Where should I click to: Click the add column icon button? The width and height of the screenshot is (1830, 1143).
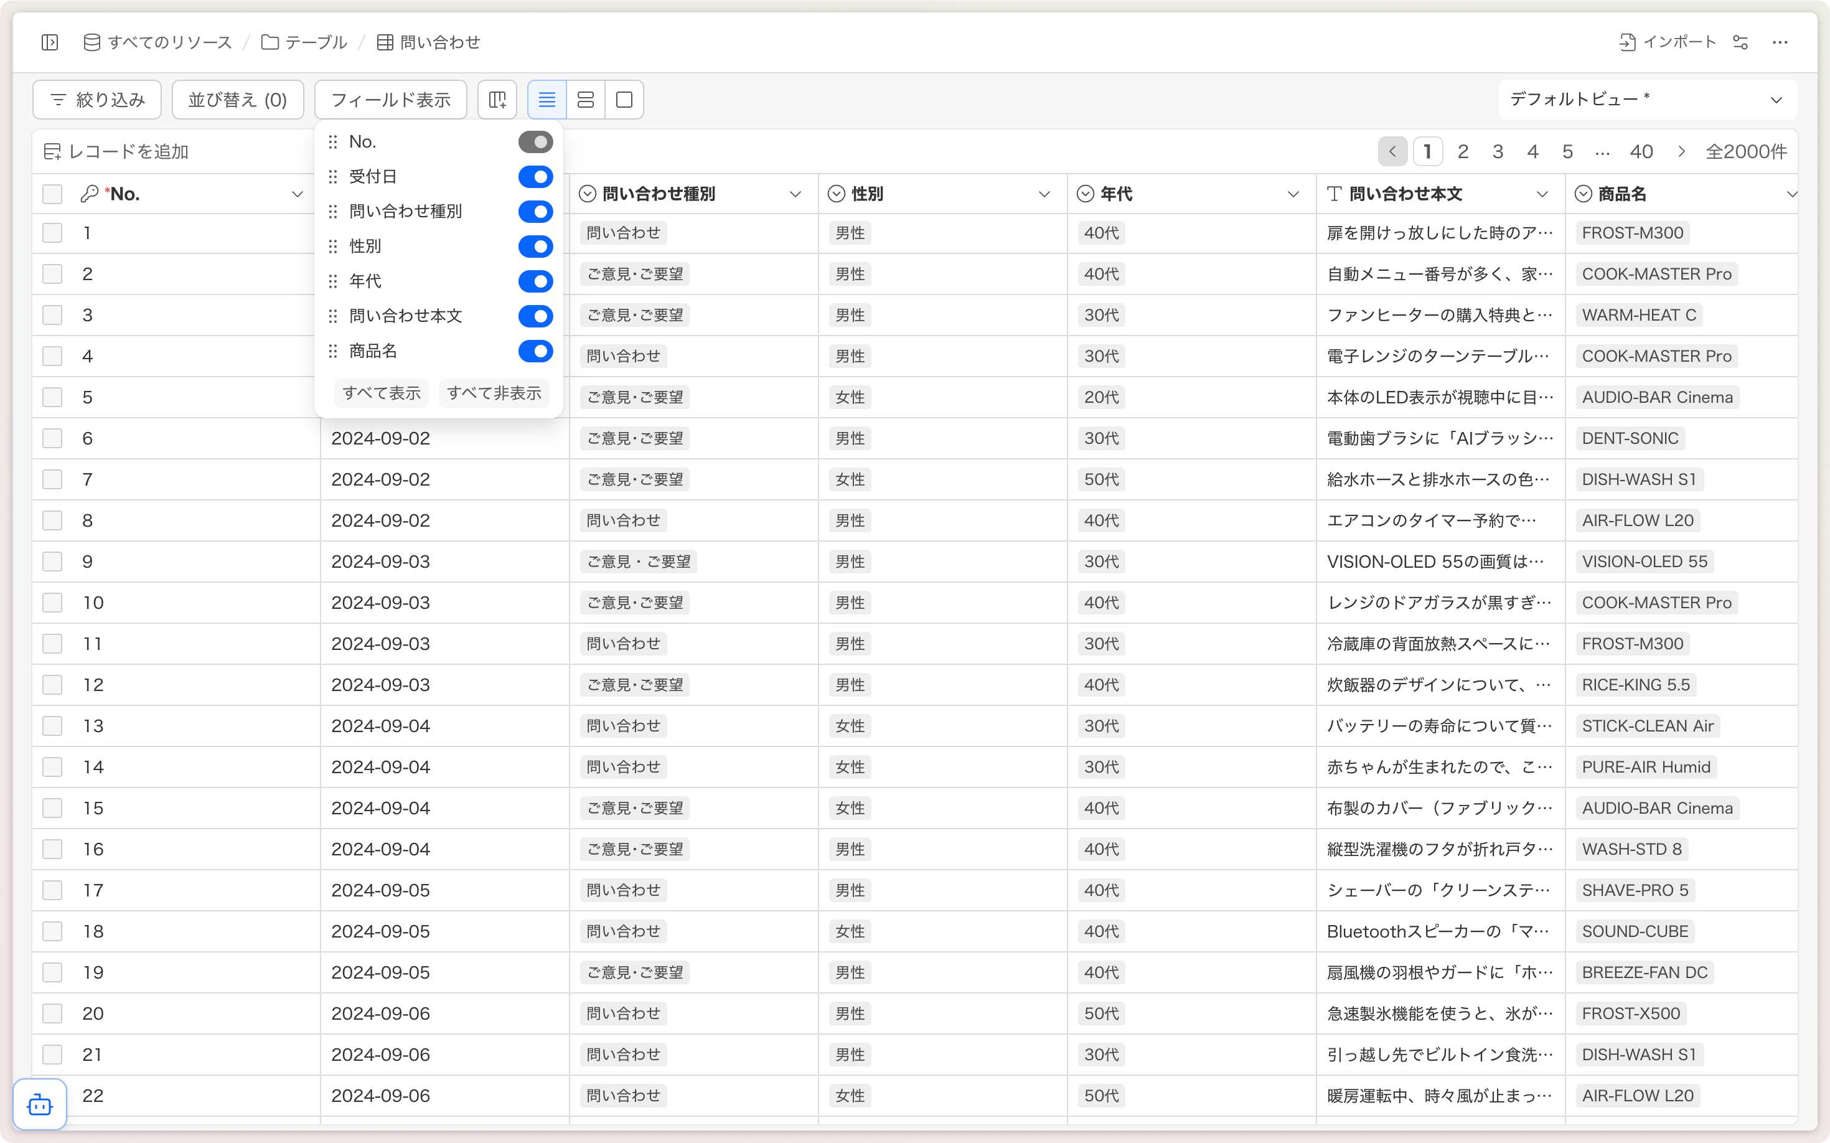click(497, 100)
